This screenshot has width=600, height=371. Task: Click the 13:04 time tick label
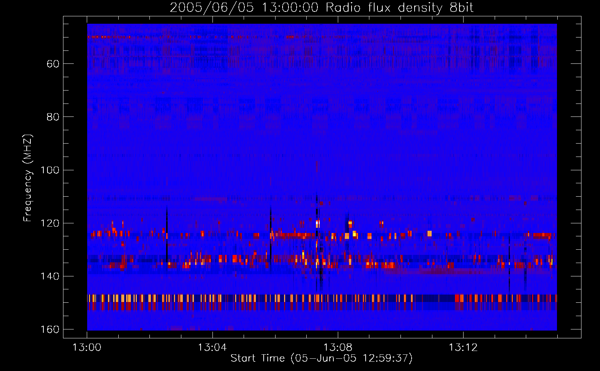[212, 348]
